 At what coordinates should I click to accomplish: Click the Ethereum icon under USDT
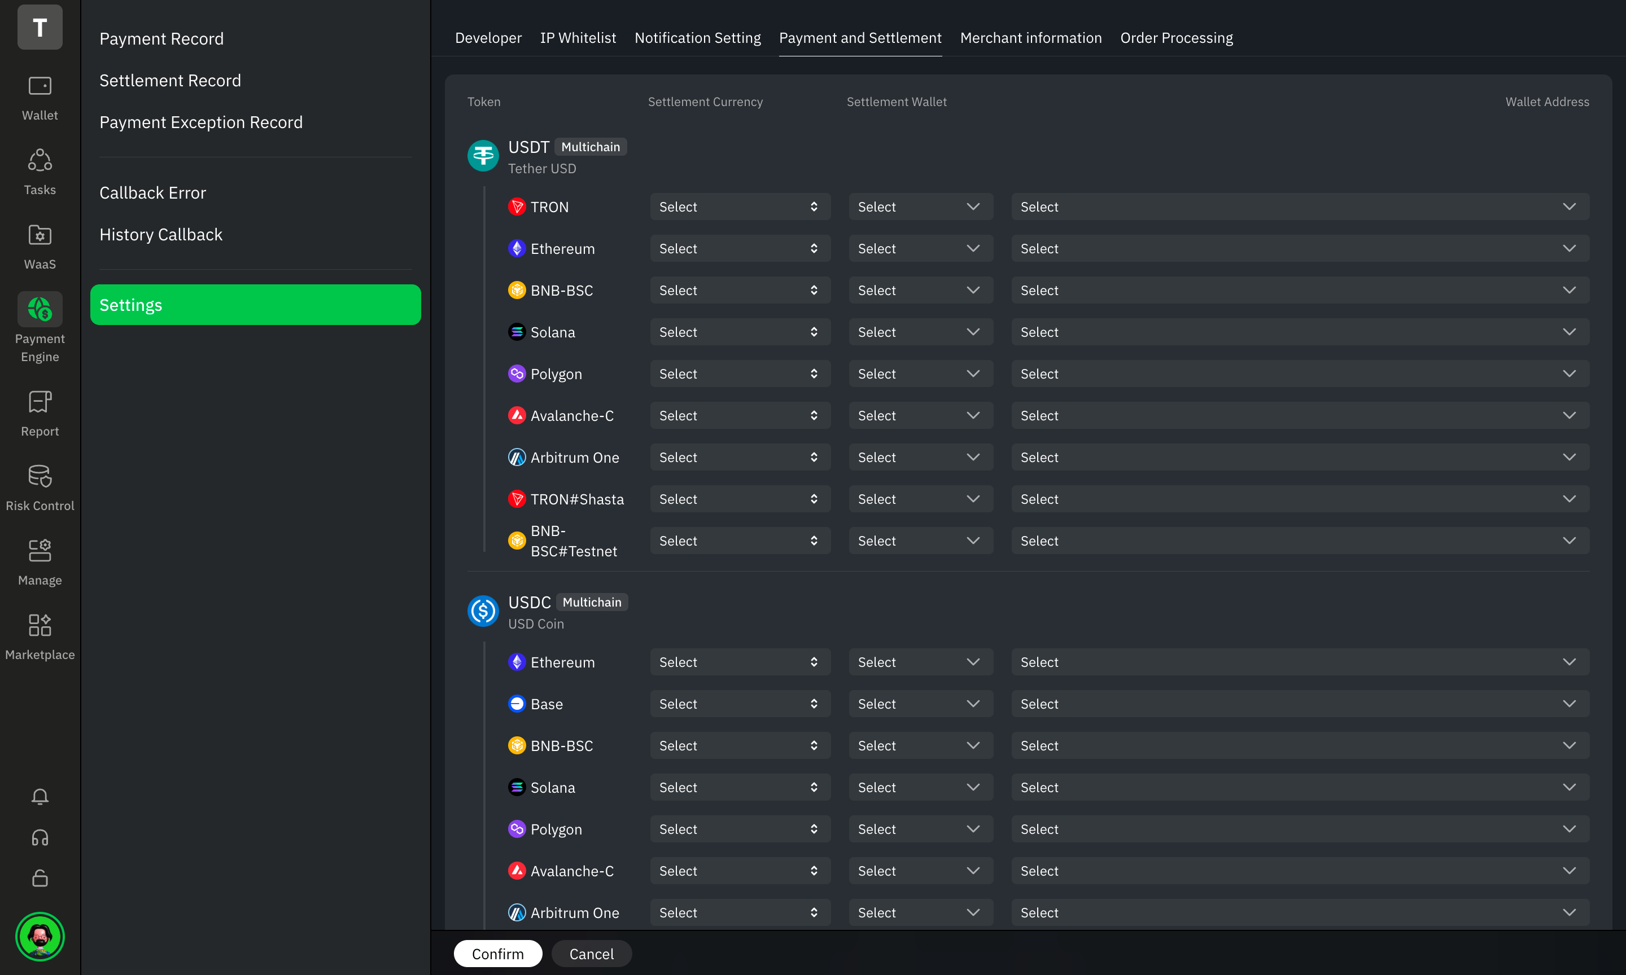coord(517,248)
